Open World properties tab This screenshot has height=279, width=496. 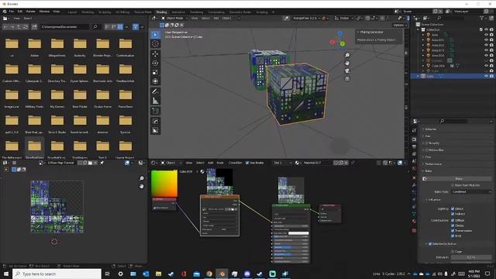(x=414, y=168)
